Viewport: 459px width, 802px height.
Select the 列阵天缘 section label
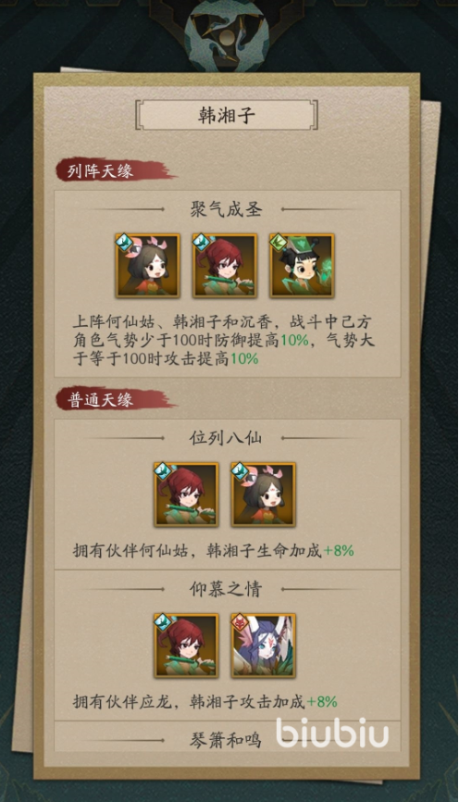pos(100,170)
